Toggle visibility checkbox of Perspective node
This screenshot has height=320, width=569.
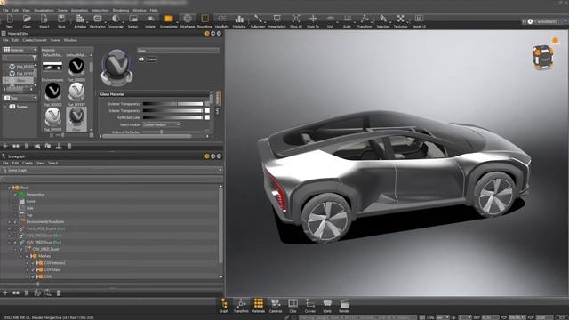15,195
